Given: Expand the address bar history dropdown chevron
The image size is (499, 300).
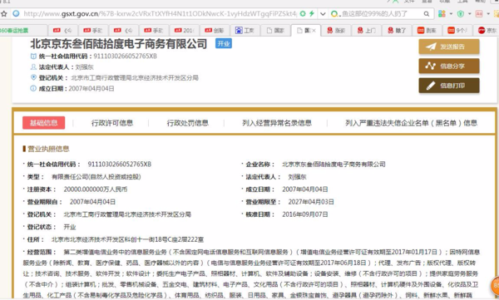Looking at the screenshot, I should click(323, 13).
